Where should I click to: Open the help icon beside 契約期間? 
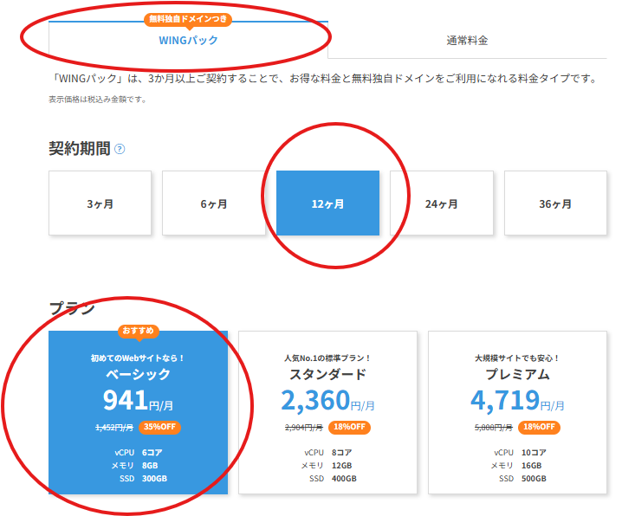tap(120, 149)
